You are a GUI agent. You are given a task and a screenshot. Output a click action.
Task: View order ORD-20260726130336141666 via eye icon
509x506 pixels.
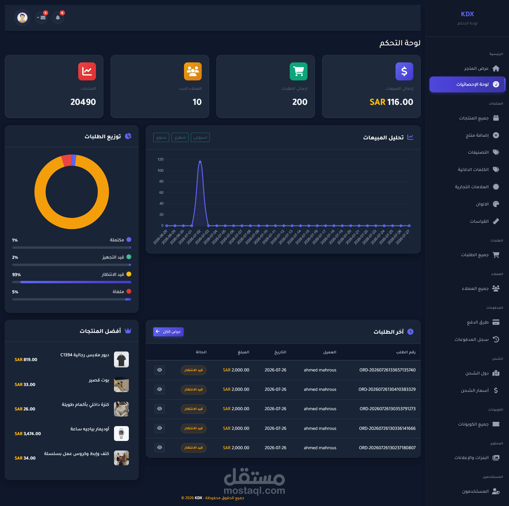(160, 428)
